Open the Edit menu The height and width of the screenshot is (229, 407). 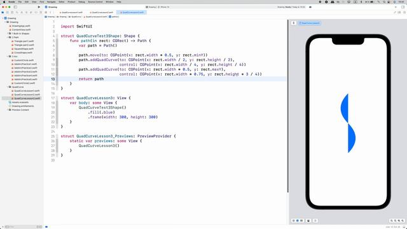click(27, 2)
